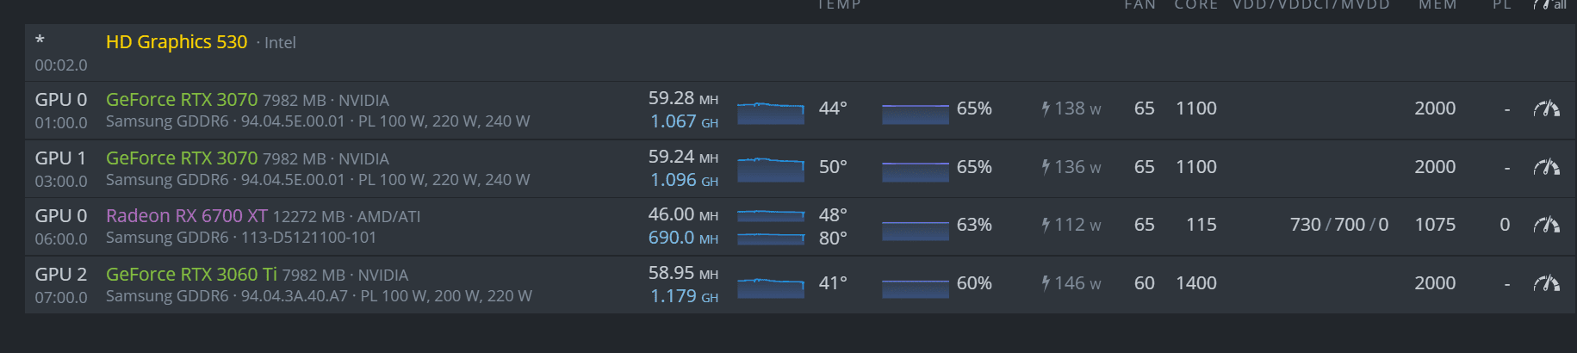
Task: Open overclock gauge icon on GPU 1 row
Action: pyautogui.click(x=1546, y=167)
